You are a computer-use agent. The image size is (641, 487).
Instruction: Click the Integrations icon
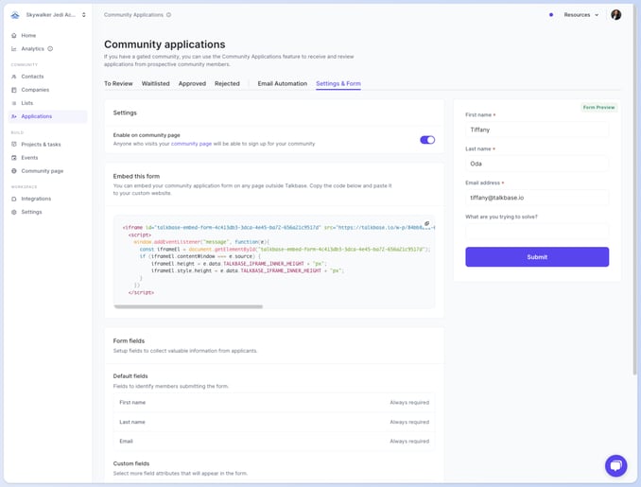14,199
